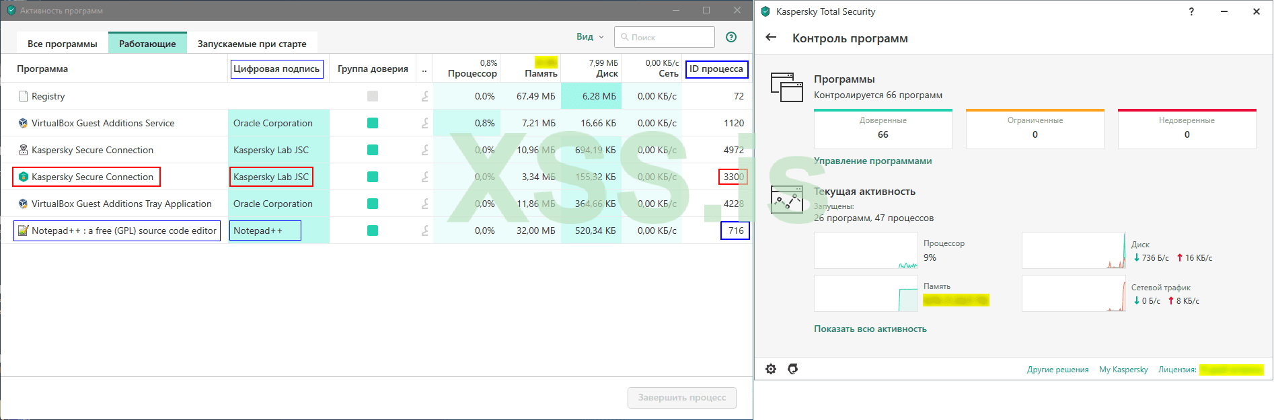Image resolution: width=1274 pixels, height=420 pixels.
Task: Click rules hand icon in VirtualBox Tray Application row
Action: pyautogui.click(x=424, y=204)
